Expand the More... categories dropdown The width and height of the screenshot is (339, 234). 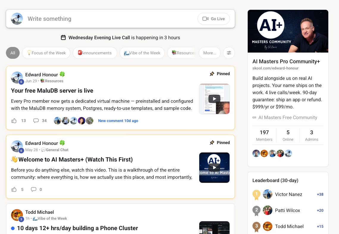coord(210,53)
